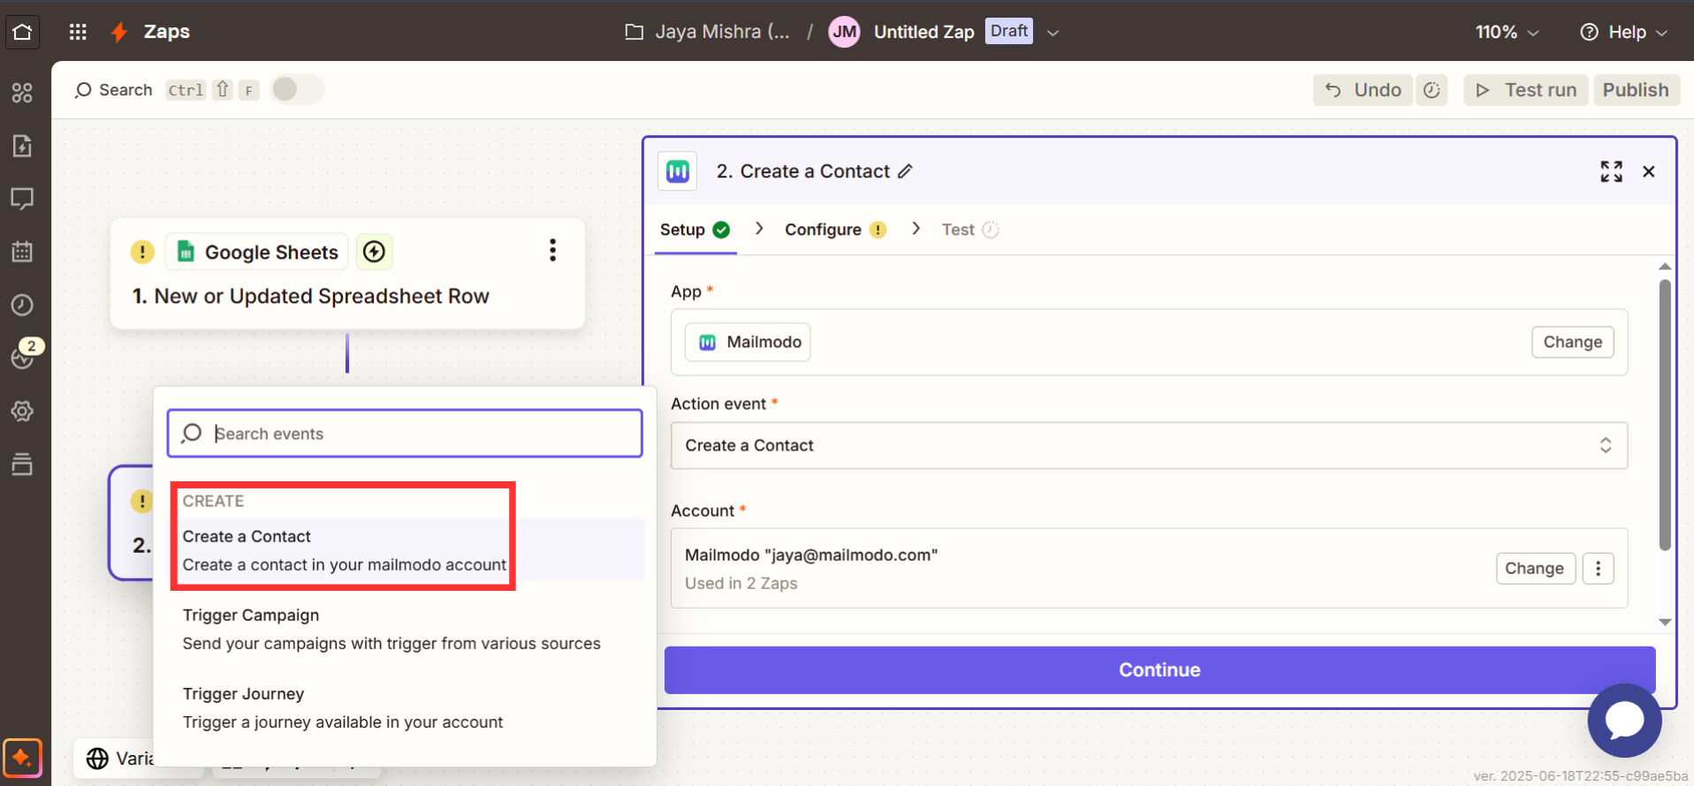Open the sidebar calendar icon

tap(22, 252)
